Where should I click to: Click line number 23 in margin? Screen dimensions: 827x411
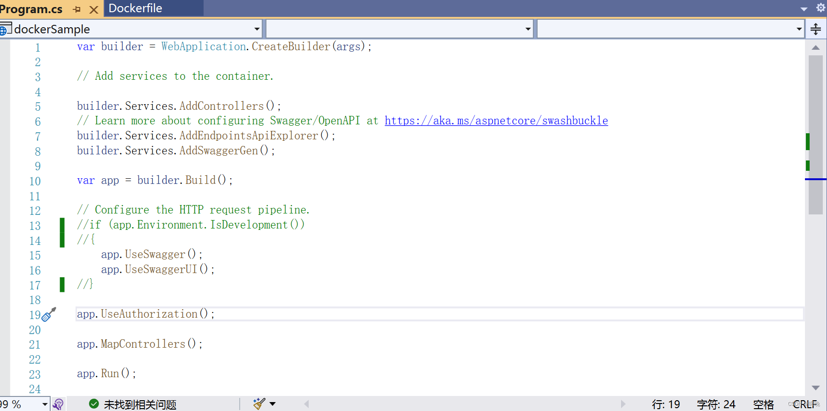coord(35,374)
